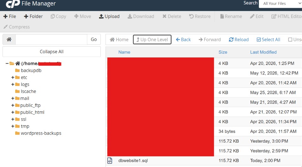Click the cPanel logo icon
This screenshot has width=302, height=167.
(13, 4)
